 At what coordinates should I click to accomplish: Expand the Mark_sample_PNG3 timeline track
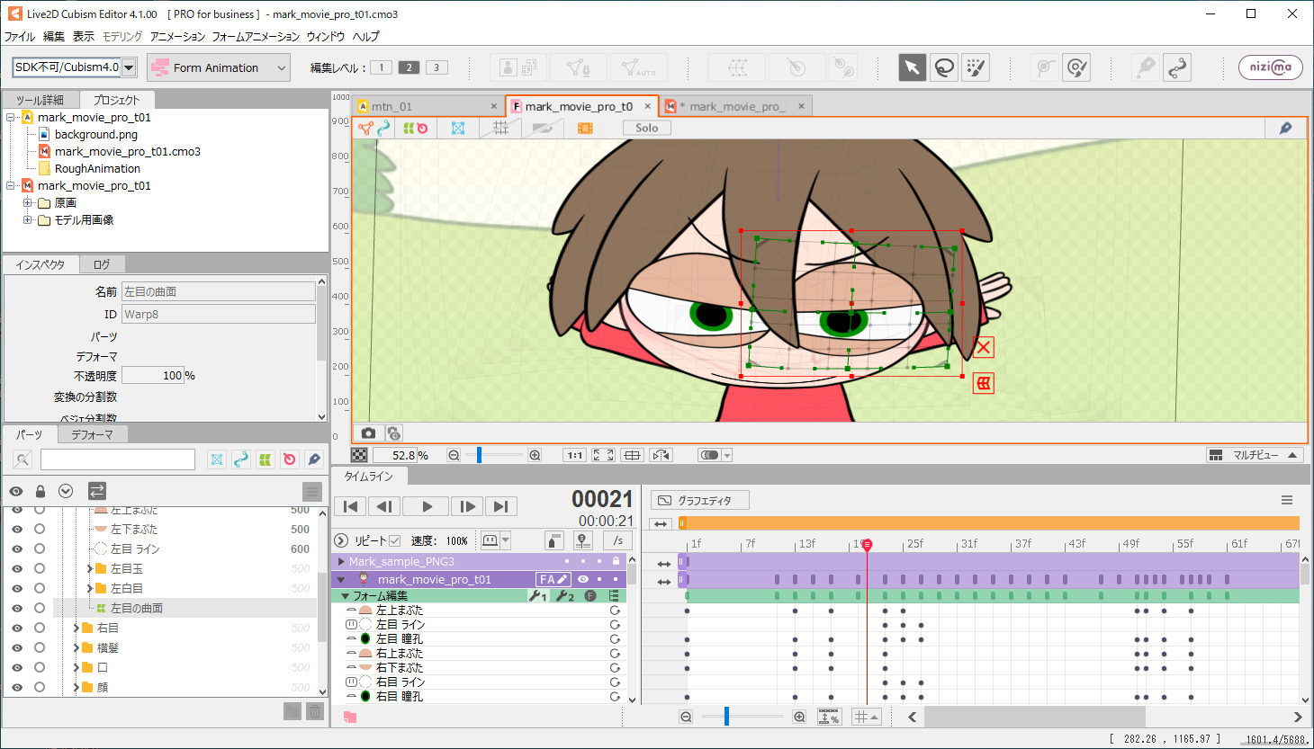341,561
